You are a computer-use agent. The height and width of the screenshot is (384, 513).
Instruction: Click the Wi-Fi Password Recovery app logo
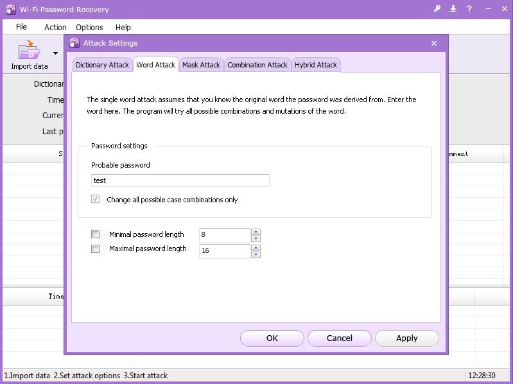pos(10,9)
